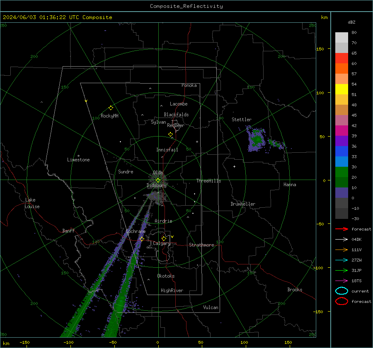Click the magenta 18TS arrow in the legend
Screen dimensions: 373x348
pyautogui.click(x=342, y=281)
